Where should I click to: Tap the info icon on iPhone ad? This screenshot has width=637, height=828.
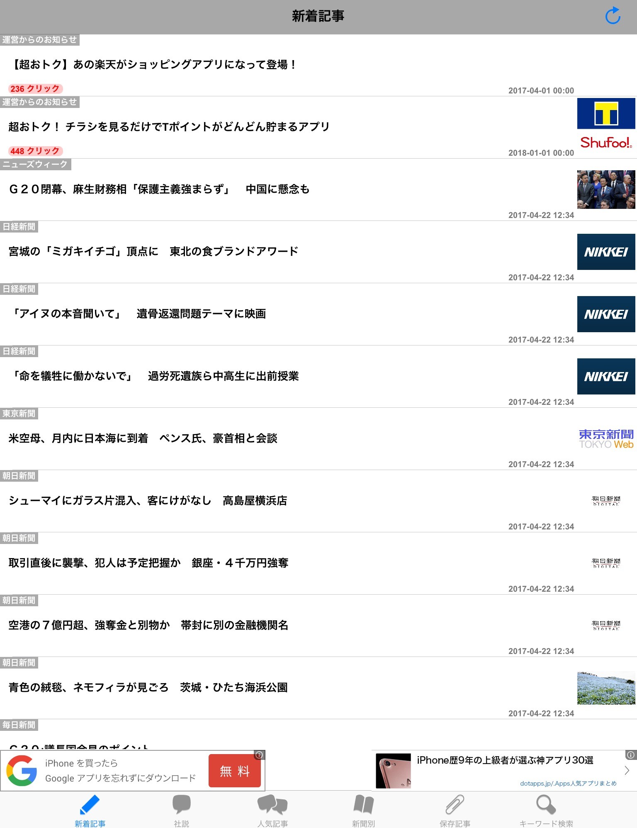coord(631,755)
